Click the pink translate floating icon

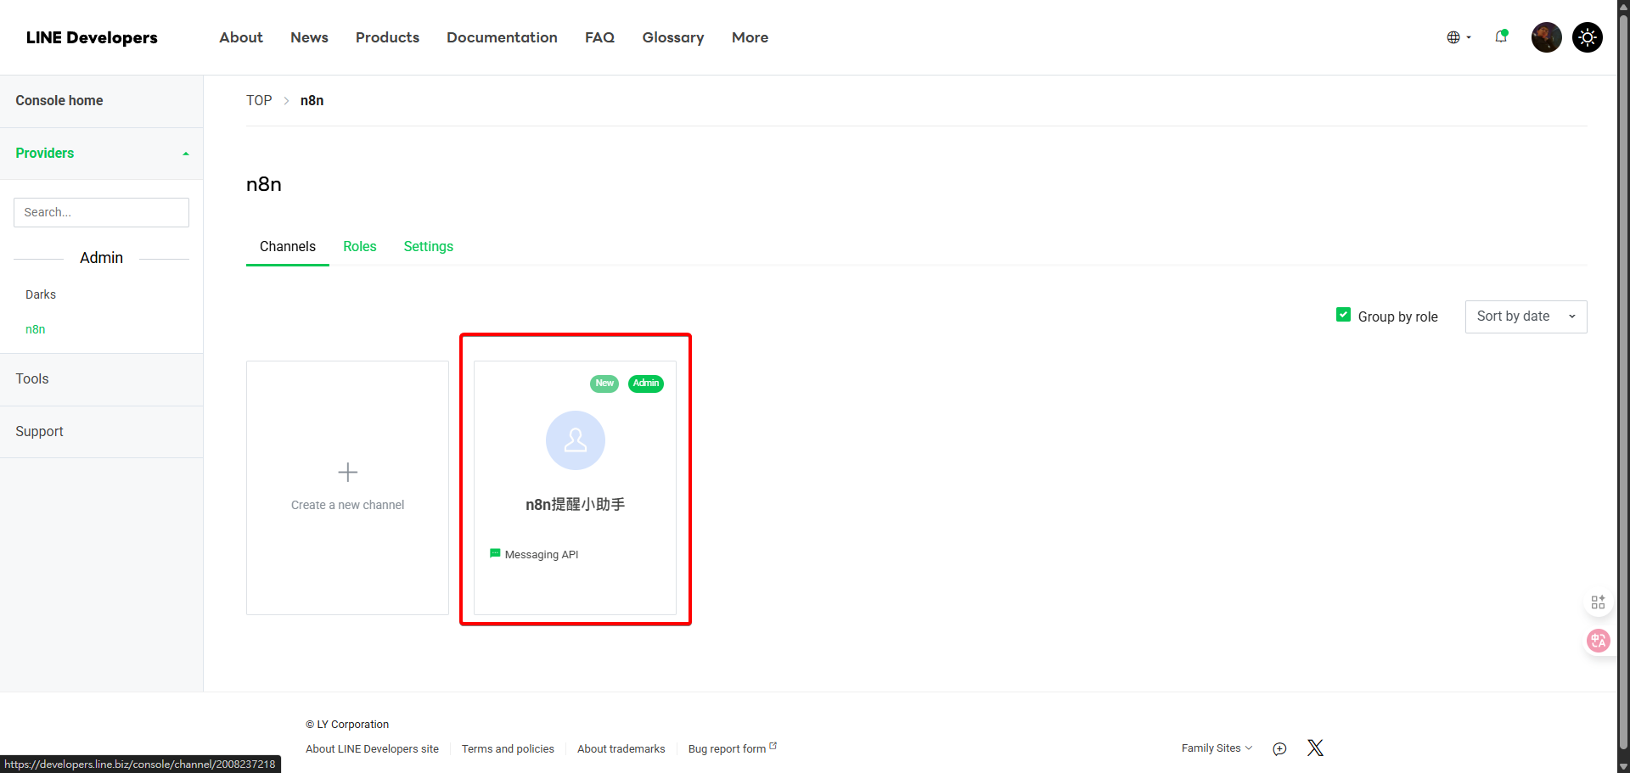pos(1599,641)
